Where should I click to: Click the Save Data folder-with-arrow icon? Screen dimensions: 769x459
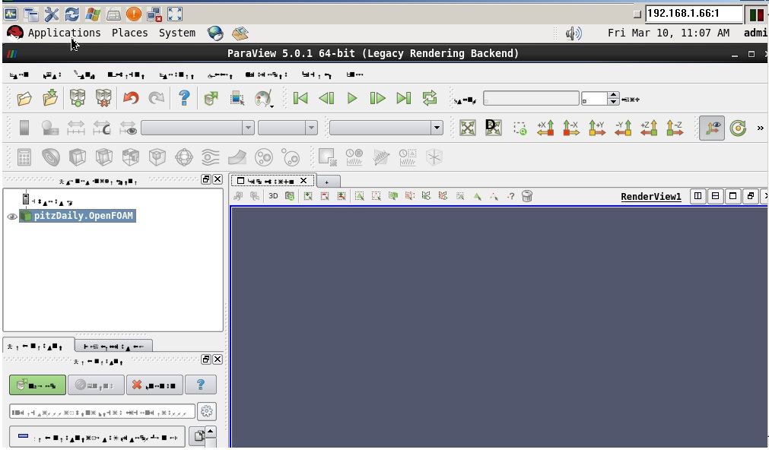(50, 98)
